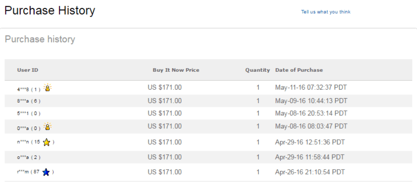Click user ID o***a (2)

click(x=22, y=157)
